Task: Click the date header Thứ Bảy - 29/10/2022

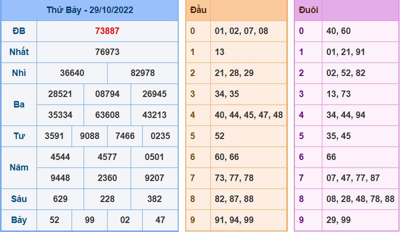Action: (90, 10)
